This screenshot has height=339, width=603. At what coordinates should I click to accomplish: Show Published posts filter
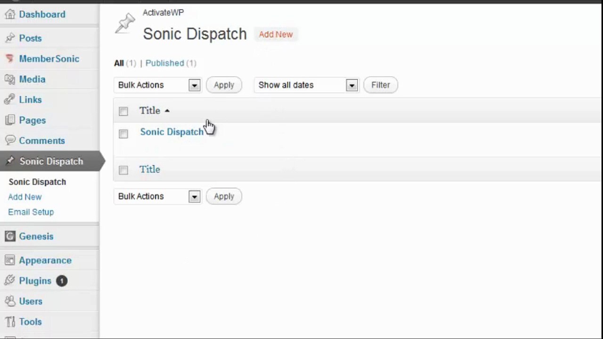pos(165,63)
